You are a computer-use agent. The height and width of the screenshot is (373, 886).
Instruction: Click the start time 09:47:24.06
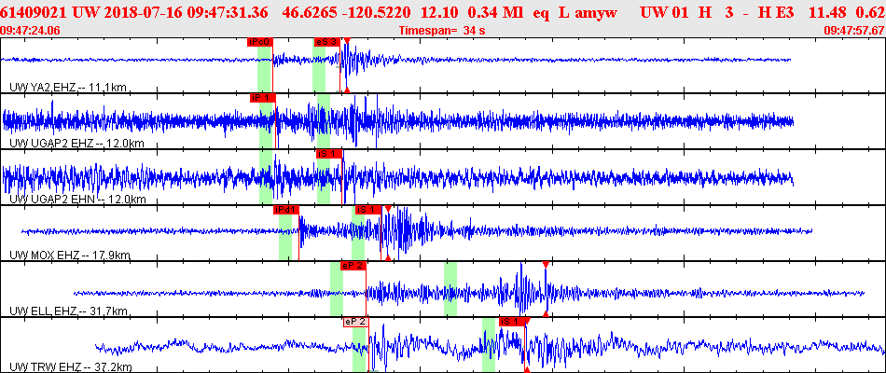31,31
